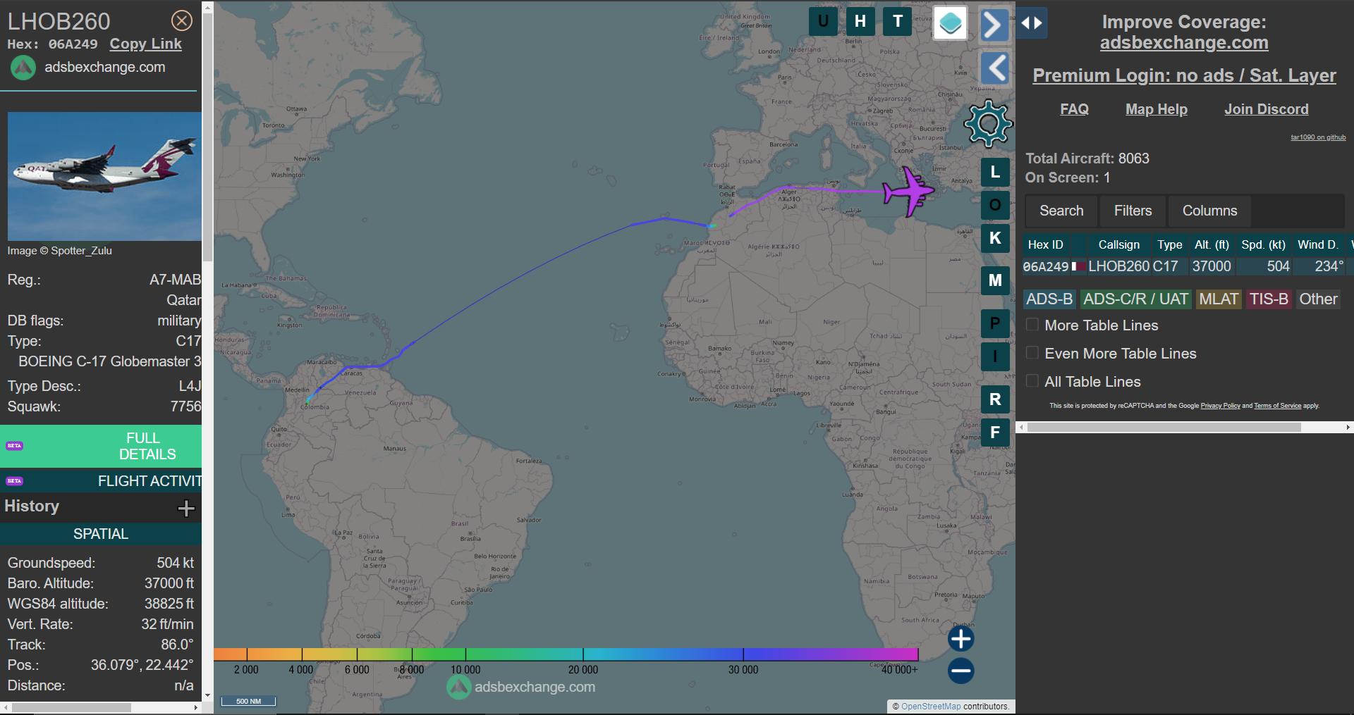1354x715 pixels.
Task: Toggle Other source filter
Action: click(1318, 299)
